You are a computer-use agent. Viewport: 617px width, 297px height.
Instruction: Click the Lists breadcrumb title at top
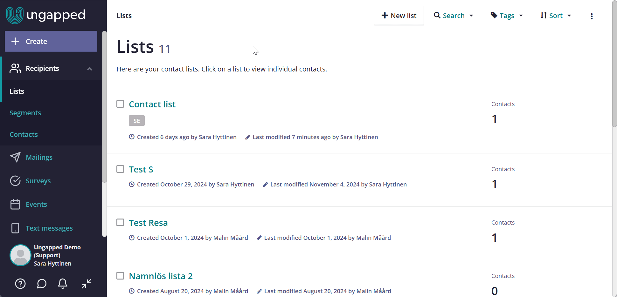coord(124,16)
